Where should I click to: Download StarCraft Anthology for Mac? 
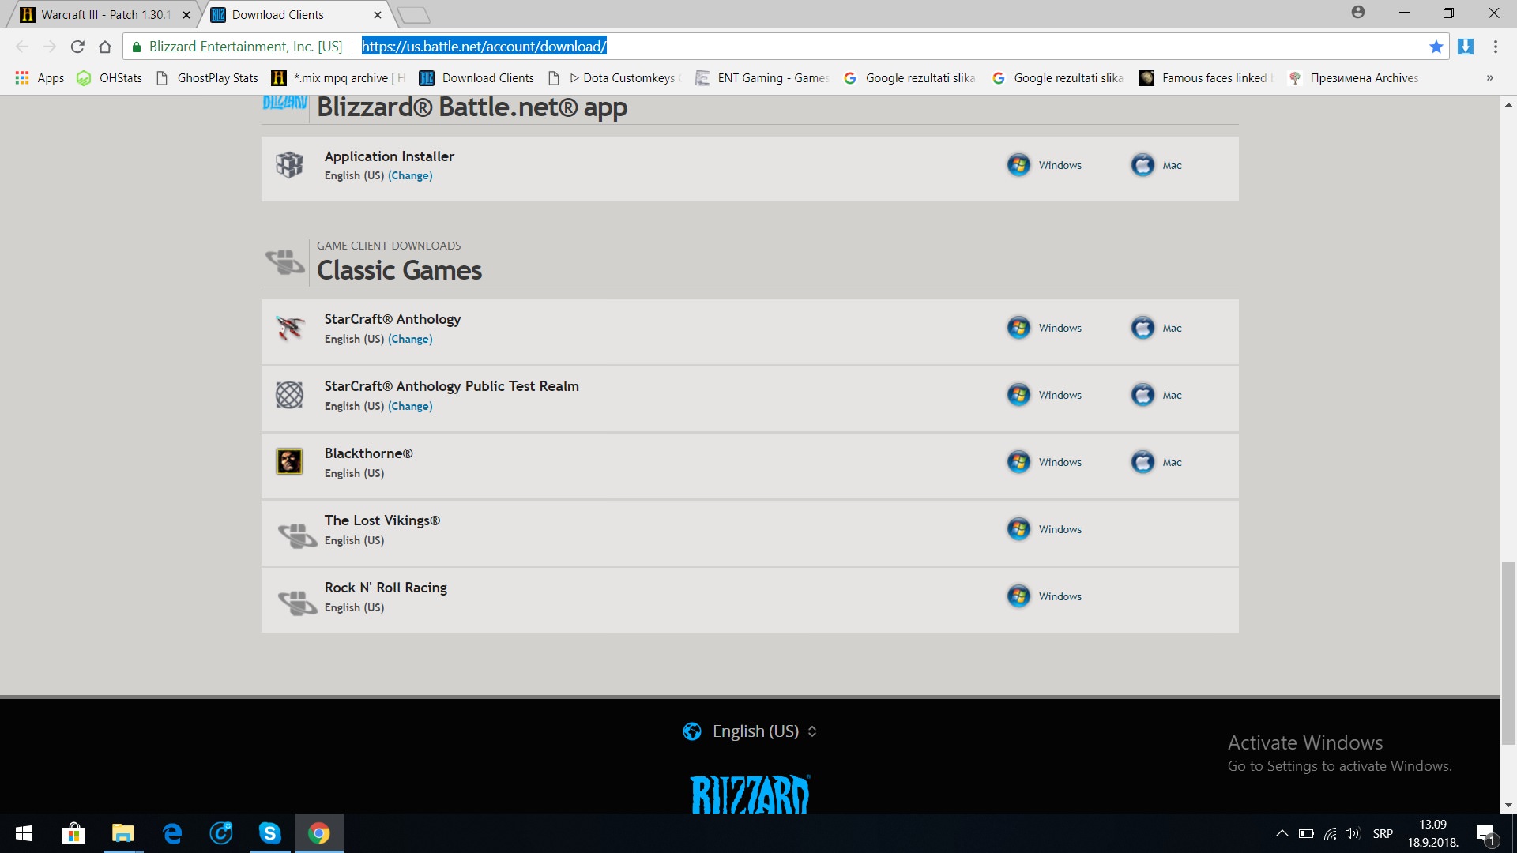pos(1156,328)
